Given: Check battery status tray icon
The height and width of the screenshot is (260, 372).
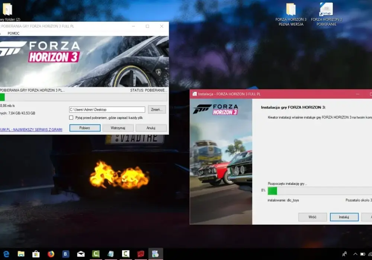Looking at the screenshot, I should (362, 254).
